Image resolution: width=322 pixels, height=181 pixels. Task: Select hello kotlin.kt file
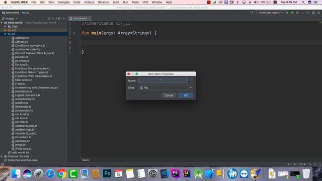point(23,80)
